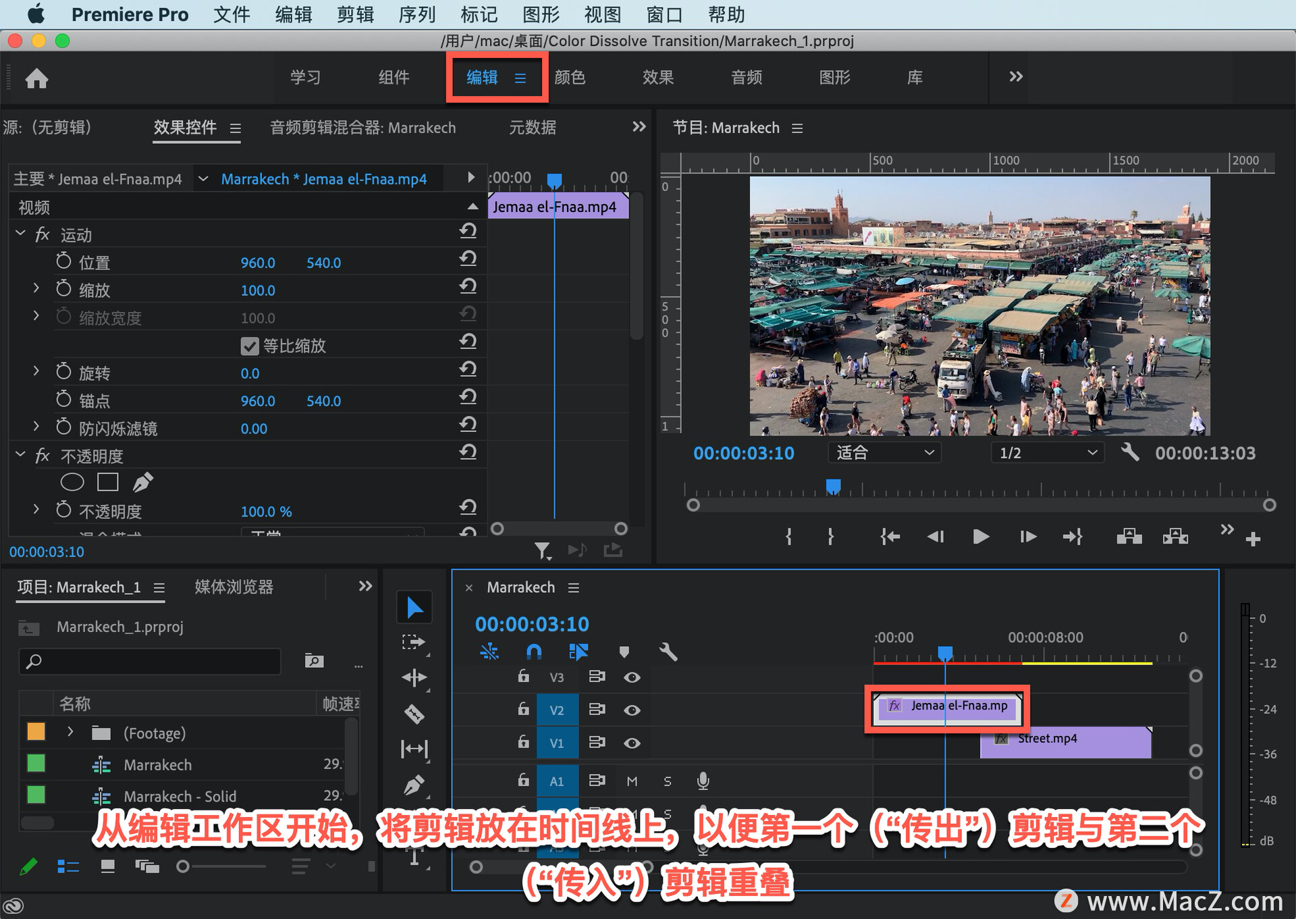Toggle timeline snapping magnet icon
Image resolution: width=1296 pixels, height=919 pixels.
click(533, 652)
